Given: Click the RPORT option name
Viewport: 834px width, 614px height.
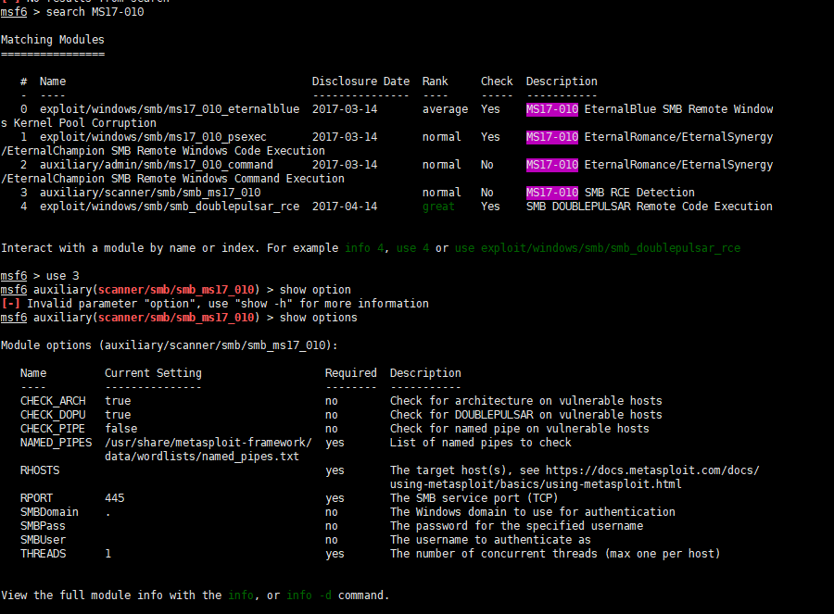Looking at the screenshot, I should click(x=37, y=498).
